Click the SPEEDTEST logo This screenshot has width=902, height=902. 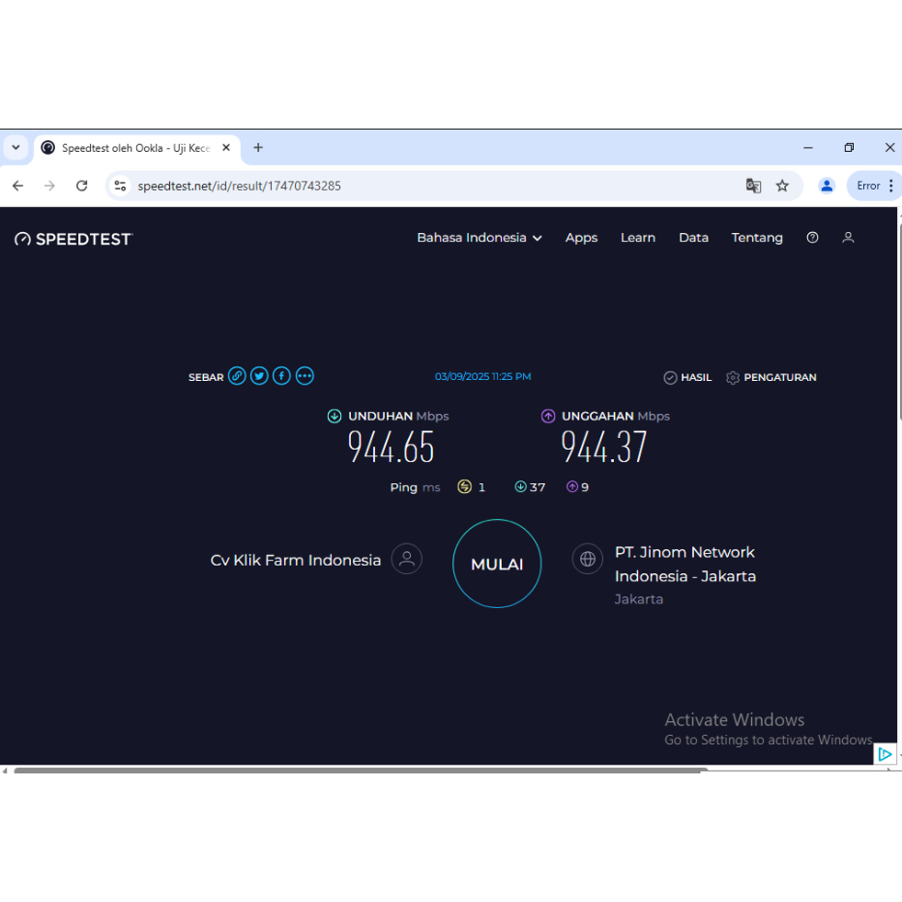pos(73,238)
